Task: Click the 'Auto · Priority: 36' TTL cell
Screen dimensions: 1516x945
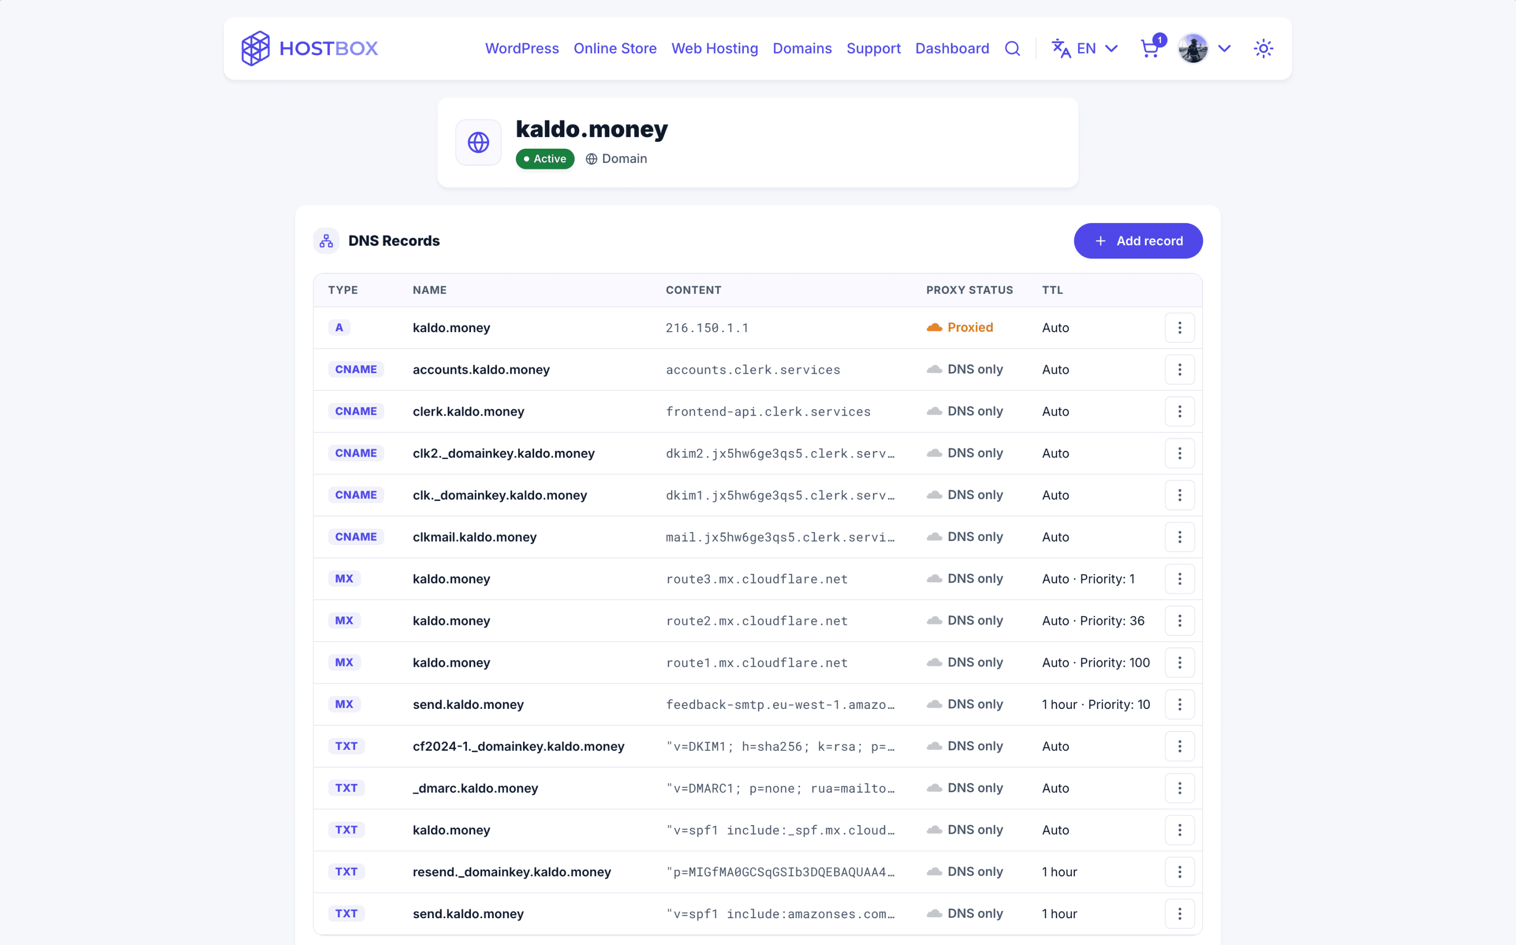Action: [x=1093, y=620]
